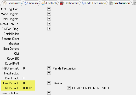Click the Adresse tab envelope icon

tap(26, 3)
